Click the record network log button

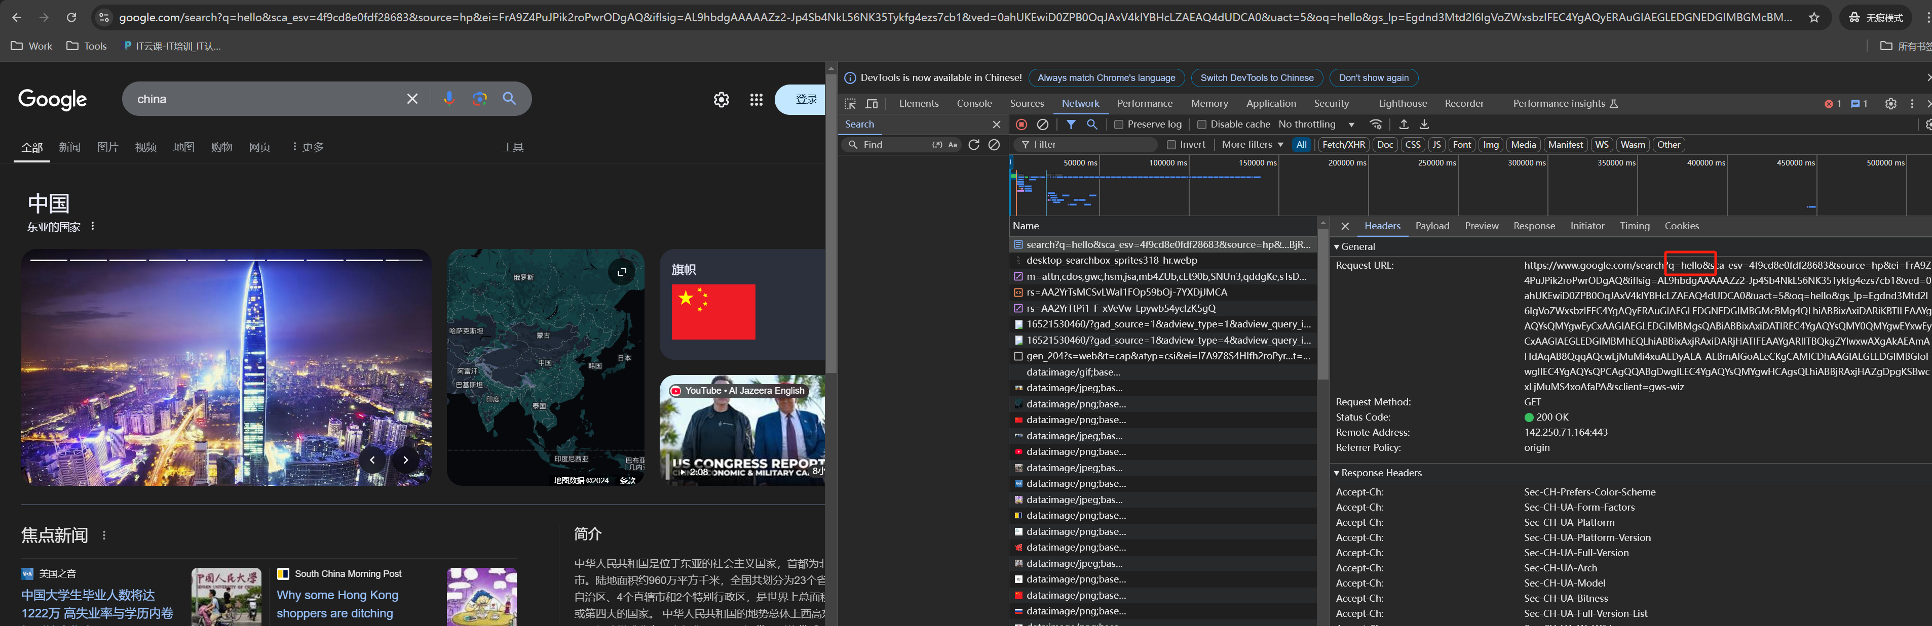pyautogui.click(x=1021, y=124)
